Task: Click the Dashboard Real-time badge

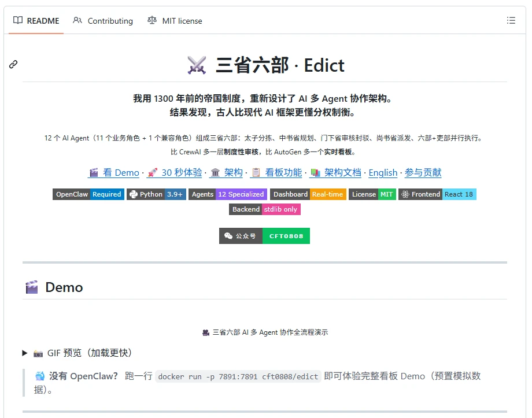Action: (x=308, y=194)
